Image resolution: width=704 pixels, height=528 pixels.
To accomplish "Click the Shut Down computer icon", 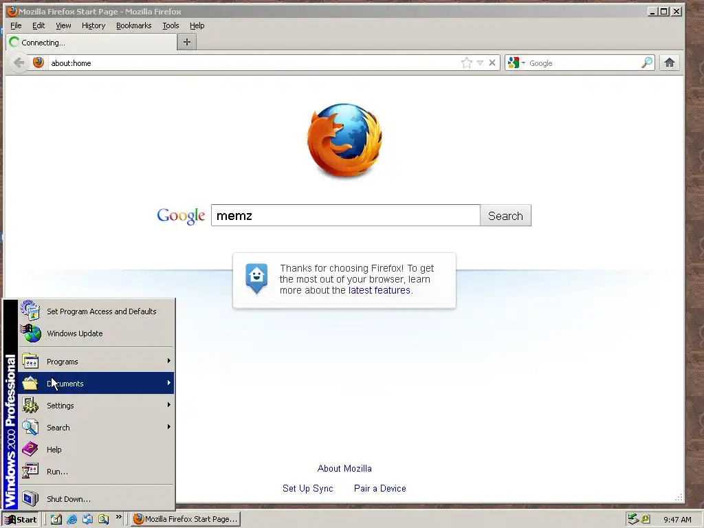I will point(30,498).
